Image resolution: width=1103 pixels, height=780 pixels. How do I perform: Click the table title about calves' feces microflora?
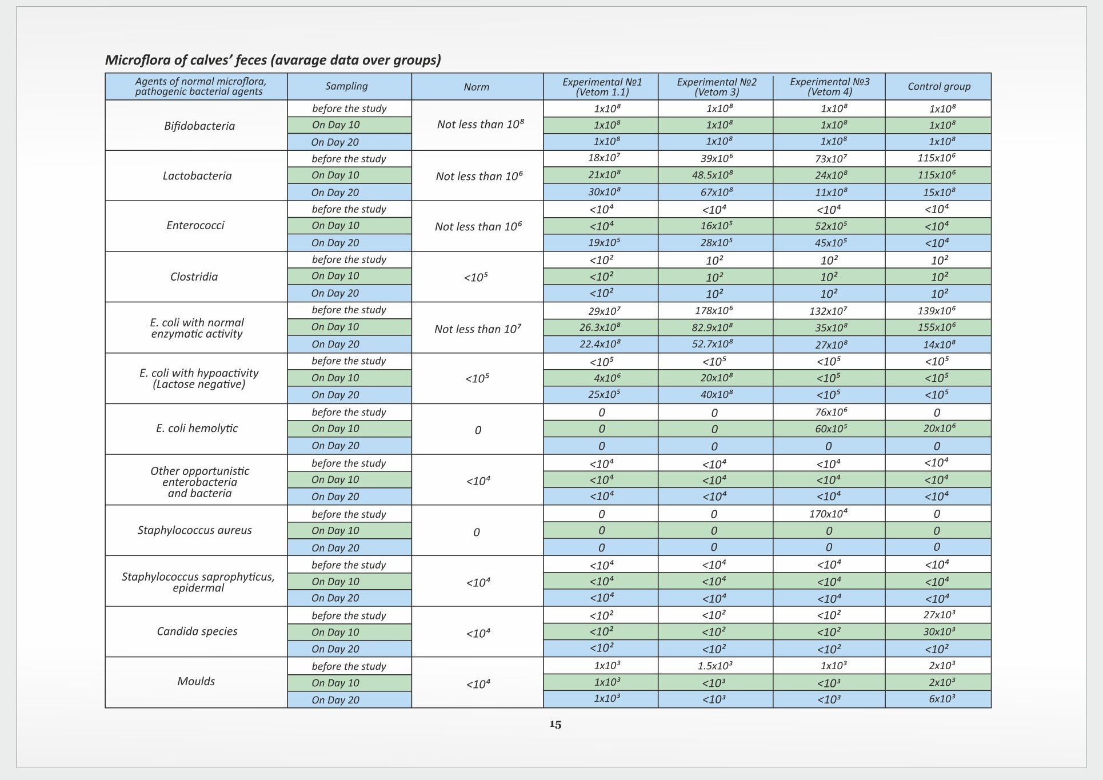point(273,60)
